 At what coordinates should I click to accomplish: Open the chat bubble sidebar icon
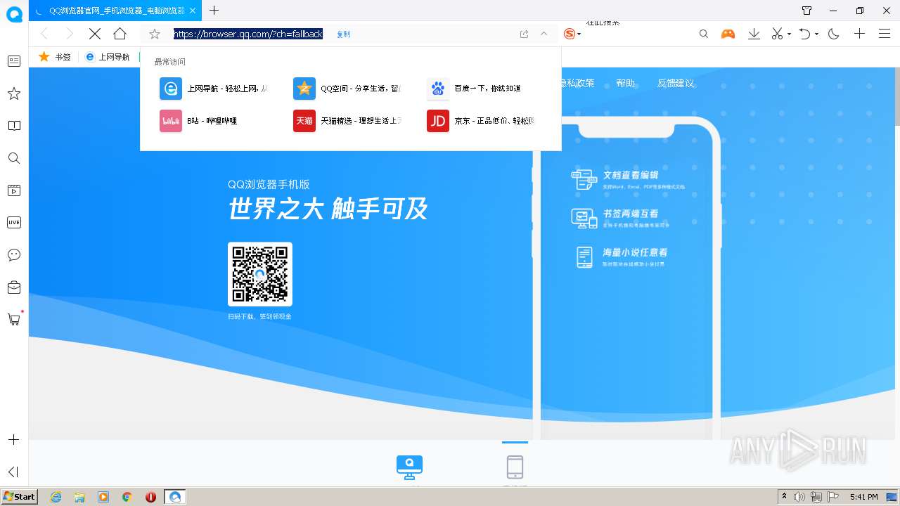click(13, 254)
